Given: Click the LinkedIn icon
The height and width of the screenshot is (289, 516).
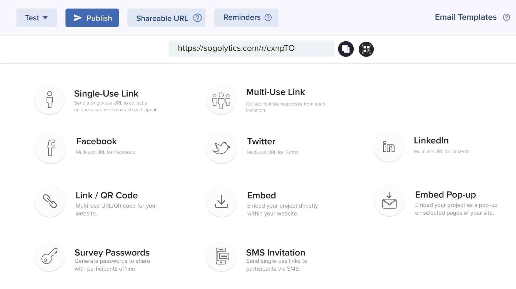Looking at the screenshot, I should tap(389, 147).
